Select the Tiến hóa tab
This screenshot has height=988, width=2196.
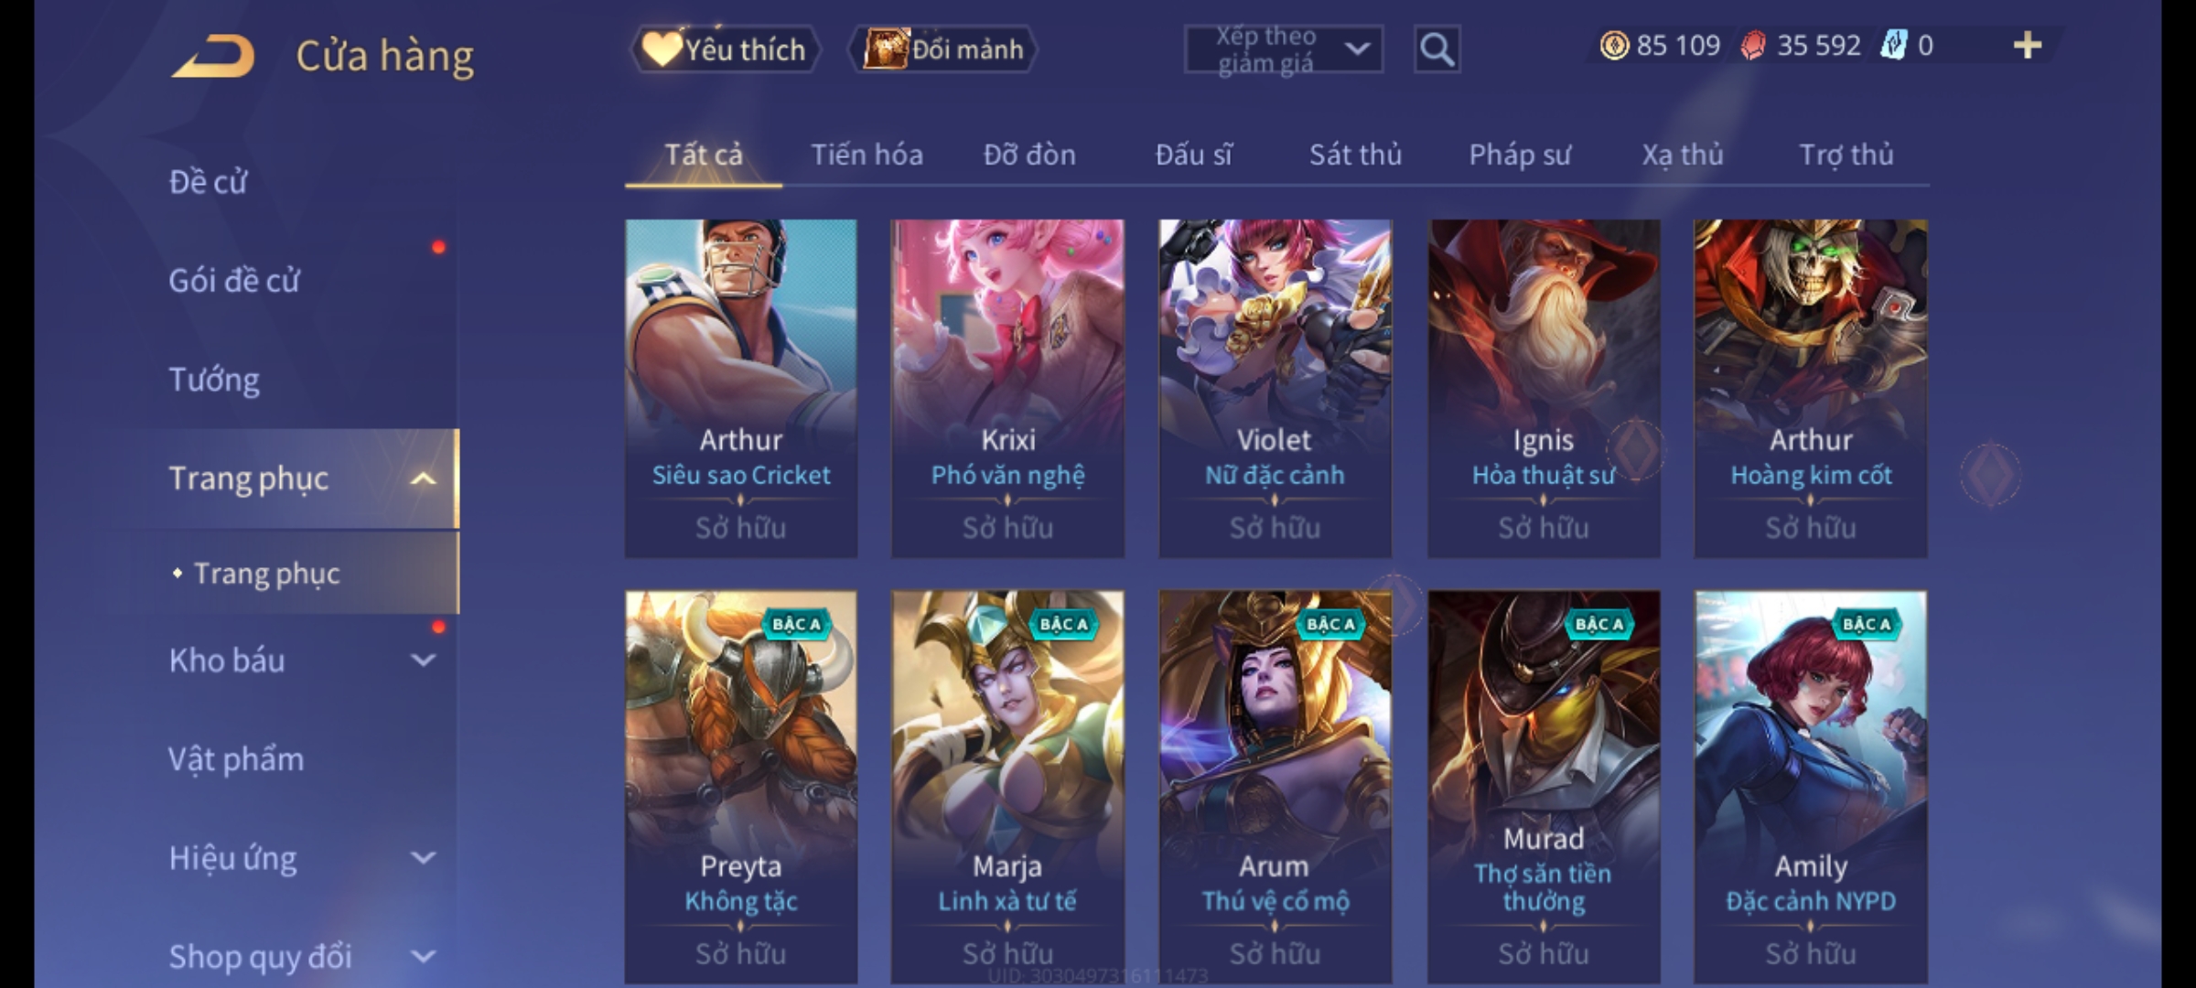point(867,155)
